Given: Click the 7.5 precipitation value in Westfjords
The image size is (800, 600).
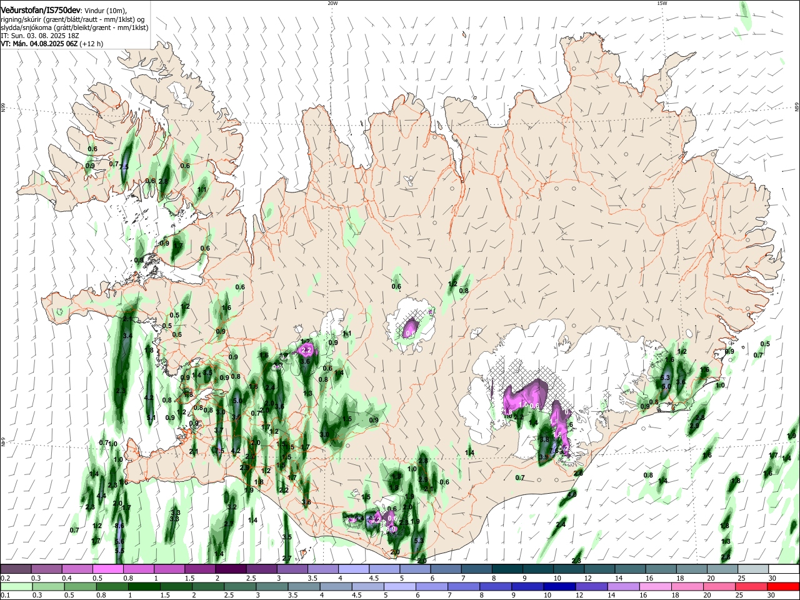Looking at the screenshot, I should coord(124,167).
